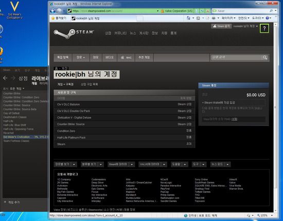Open 지원 in the Steam page header menu
The width and height of the screenshot is (283, 221).
pyautogui.click(x=164, y=33)
